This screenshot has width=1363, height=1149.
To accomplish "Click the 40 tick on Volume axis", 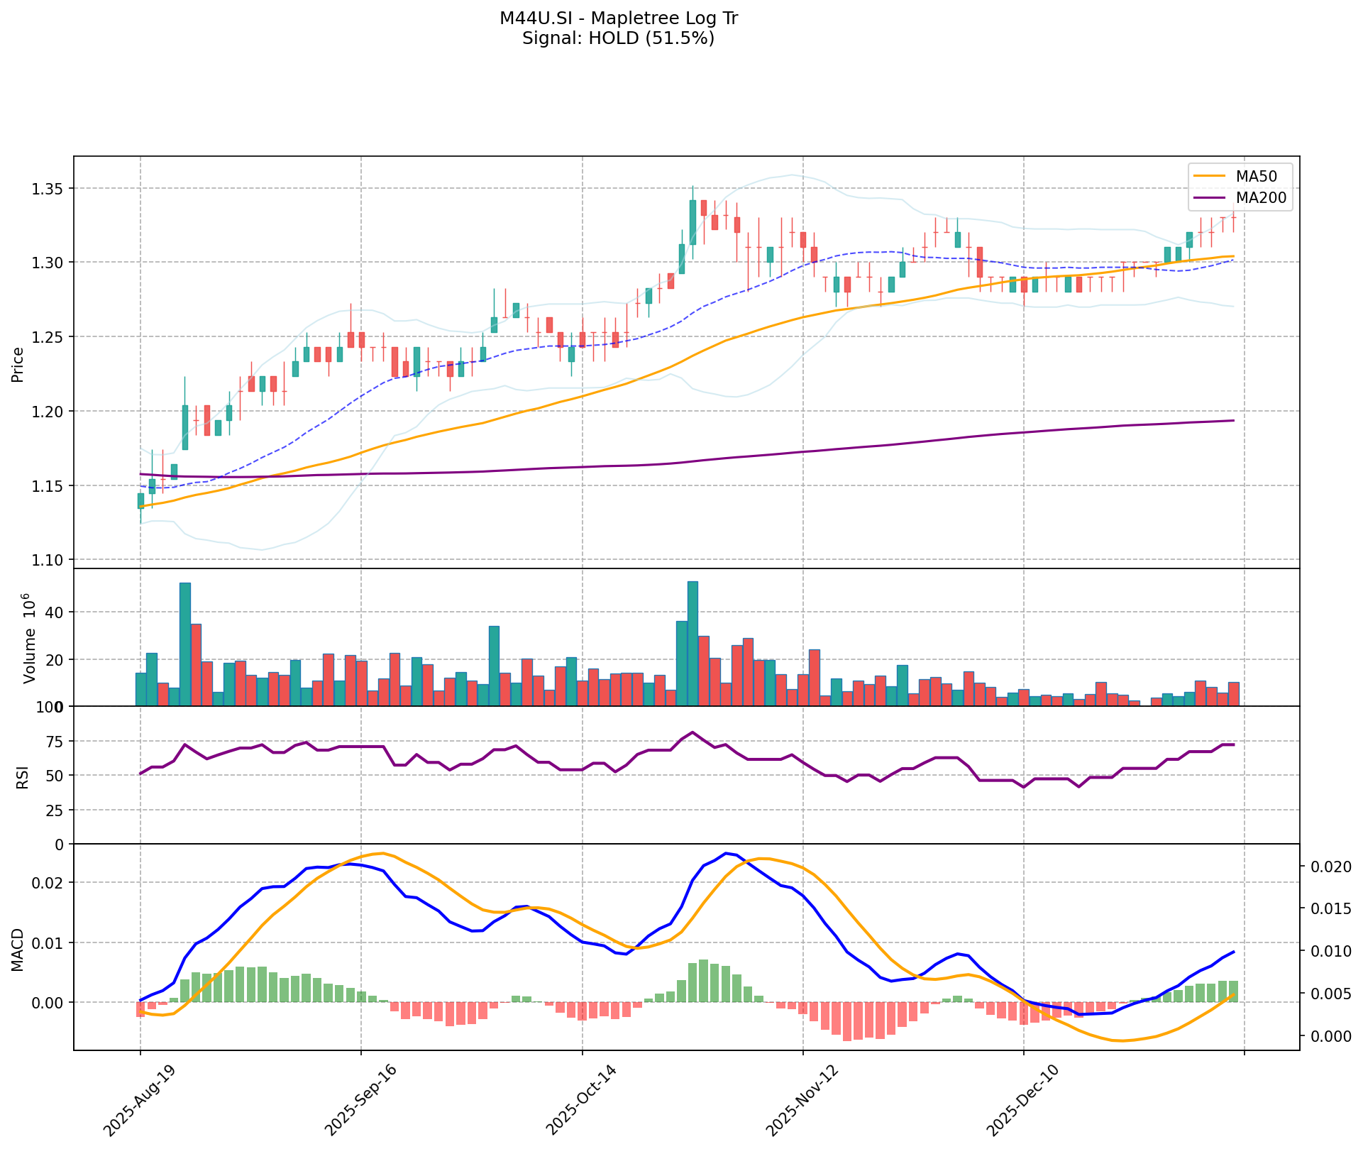I will (55, 612).
